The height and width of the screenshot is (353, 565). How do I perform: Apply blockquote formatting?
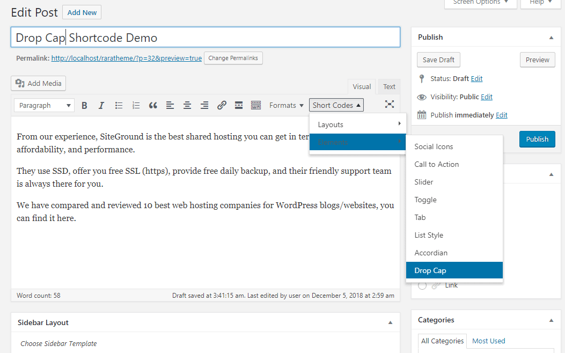tap(153, 106)
